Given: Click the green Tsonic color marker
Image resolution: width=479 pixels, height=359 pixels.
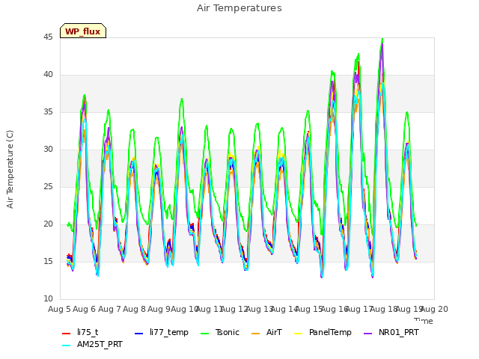Looking at the screenshot, I should coord(204,334).
